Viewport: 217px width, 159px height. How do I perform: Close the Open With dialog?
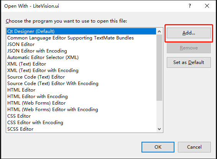207,6
